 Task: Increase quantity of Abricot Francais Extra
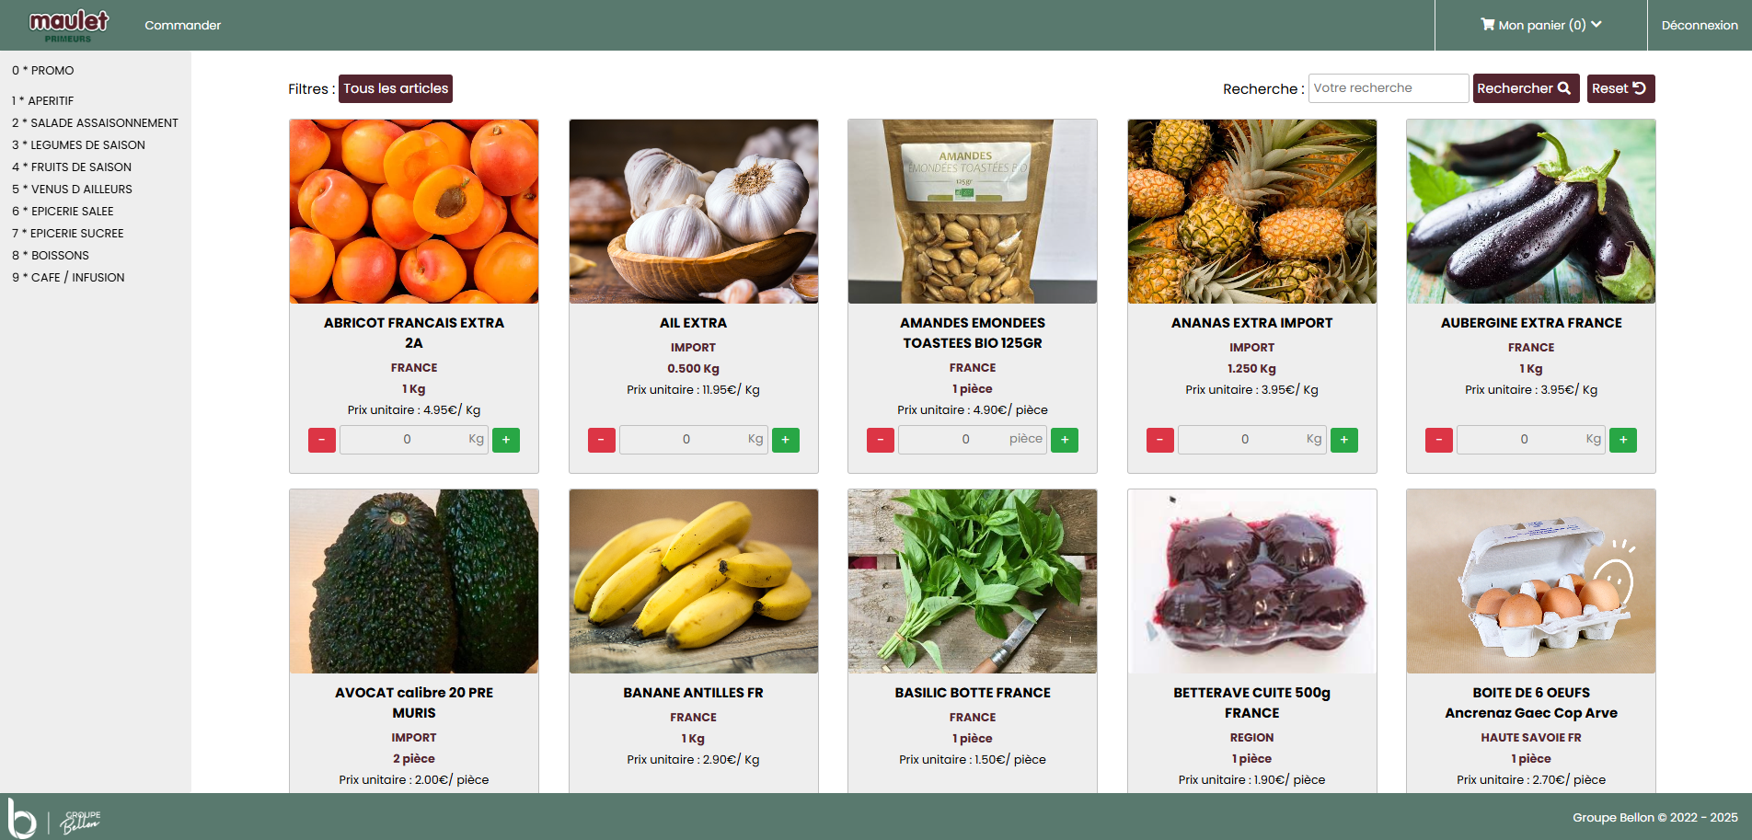(x=506, y=440)
